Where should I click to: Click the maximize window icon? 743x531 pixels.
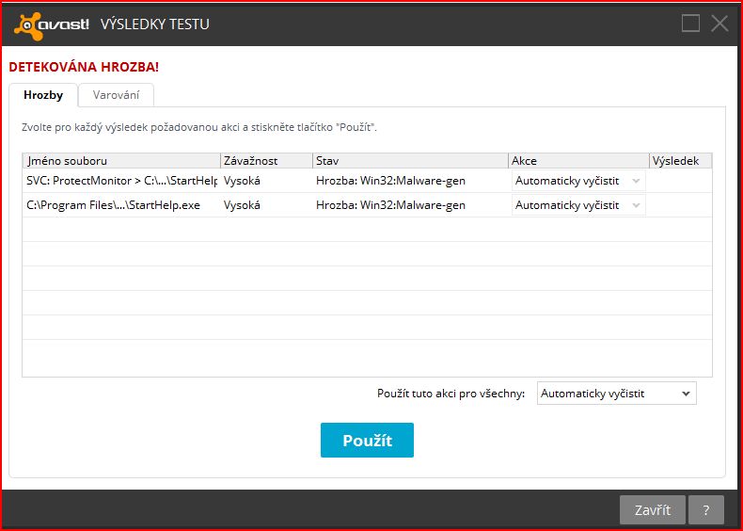tap(690, 24)
